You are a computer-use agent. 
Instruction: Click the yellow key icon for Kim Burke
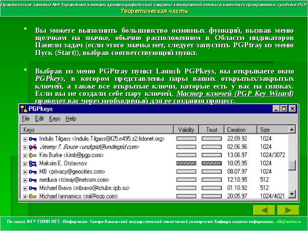(33, 156)
